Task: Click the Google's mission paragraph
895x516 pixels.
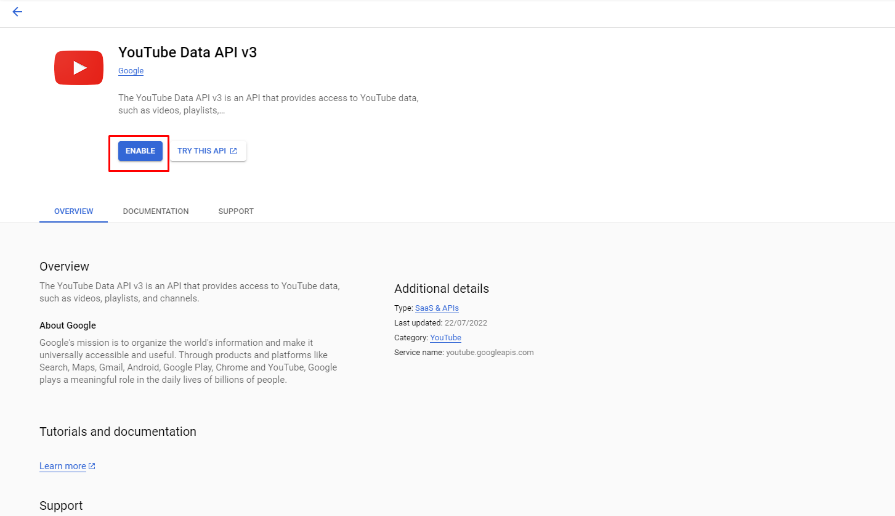Action: [x=188, y=361]
